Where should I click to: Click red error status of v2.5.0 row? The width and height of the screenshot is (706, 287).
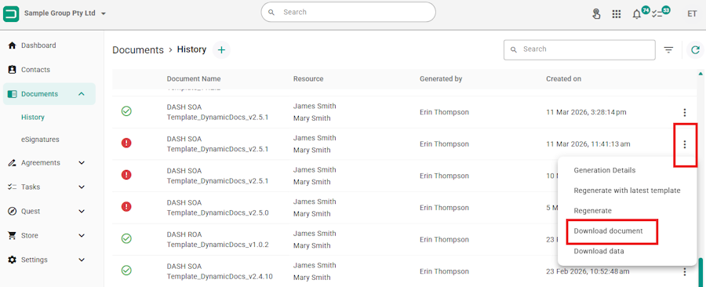126,206
